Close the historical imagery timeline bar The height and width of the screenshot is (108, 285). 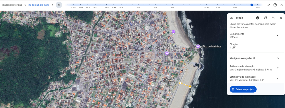pyautogui.click(x=281, y=5)
